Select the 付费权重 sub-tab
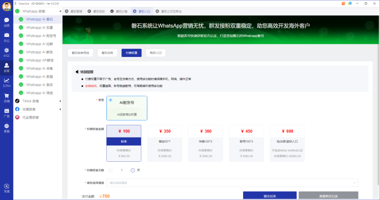Viewport: 380px width, 200px height. [131, 53]
